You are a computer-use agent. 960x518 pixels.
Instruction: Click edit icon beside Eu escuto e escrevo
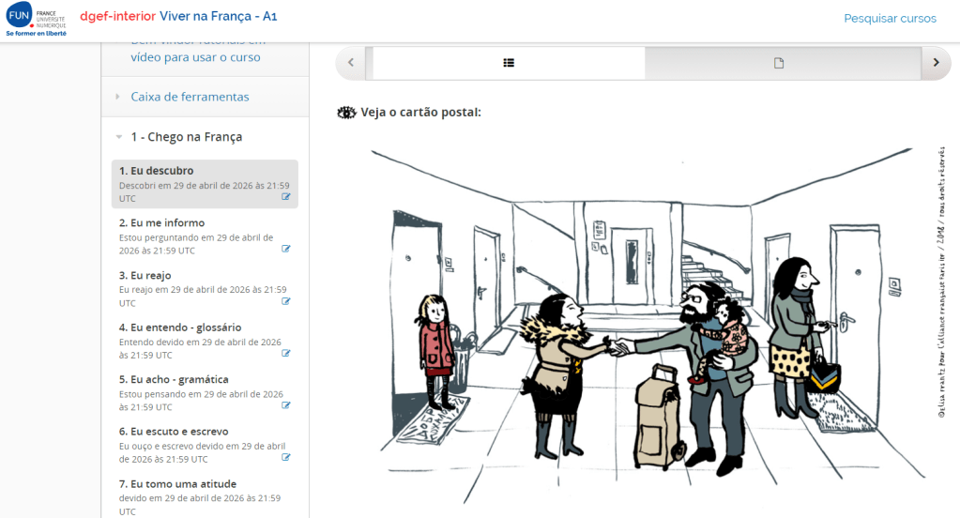pos(286,457)
